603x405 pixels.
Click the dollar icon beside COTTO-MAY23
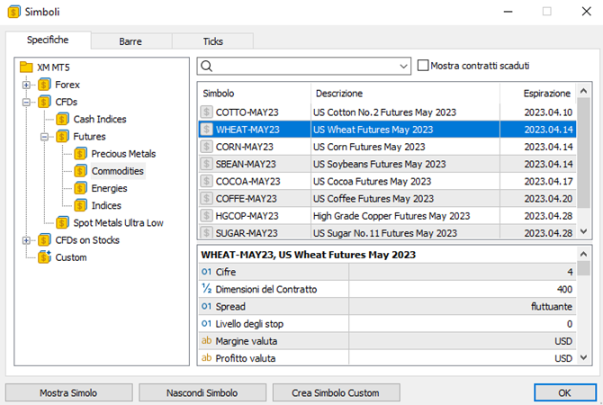(206, 112)
